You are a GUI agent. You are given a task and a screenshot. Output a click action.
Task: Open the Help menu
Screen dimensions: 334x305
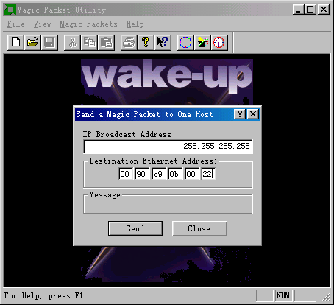click(x=135, y=24)
